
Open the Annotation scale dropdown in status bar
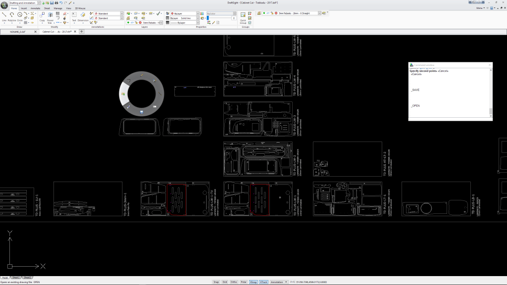279,282
